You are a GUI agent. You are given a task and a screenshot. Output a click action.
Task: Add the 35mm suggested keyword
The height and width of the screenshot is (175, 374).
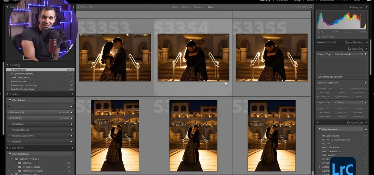coord(341,93)
